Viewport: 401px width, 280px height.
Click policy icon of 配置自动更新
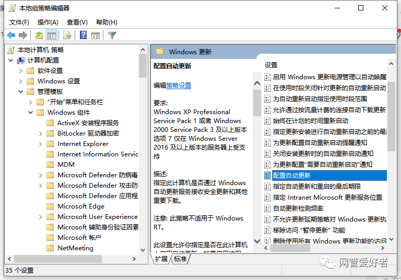coord(267,176)
